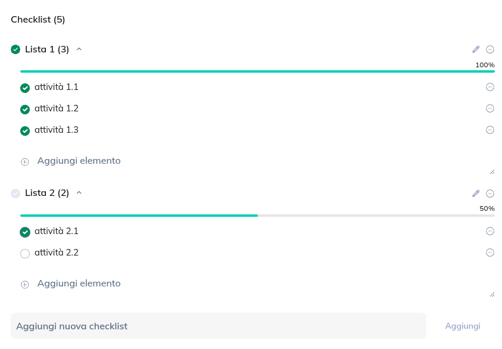Viewport: 502px width, 349px height.
Task: Toggle the Lista 1 completion checkmark
Action: coord(15,49)
